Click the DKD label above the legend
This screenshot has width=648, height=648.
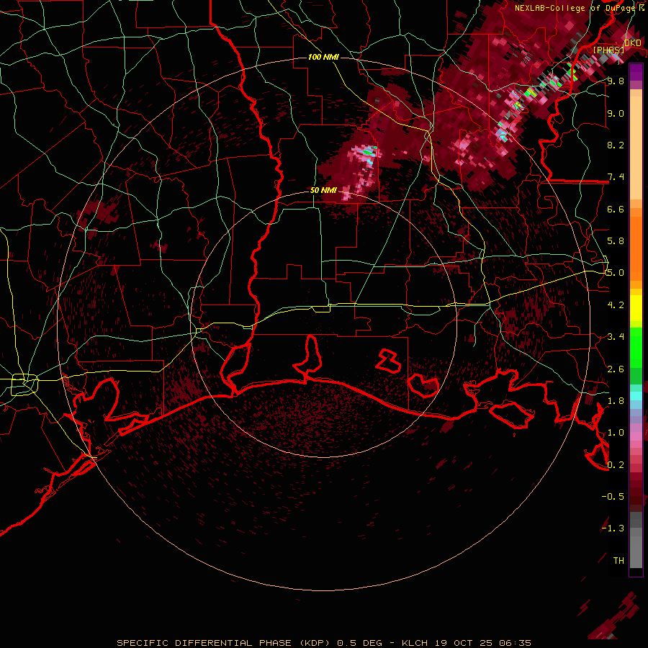tap(633, 43)
